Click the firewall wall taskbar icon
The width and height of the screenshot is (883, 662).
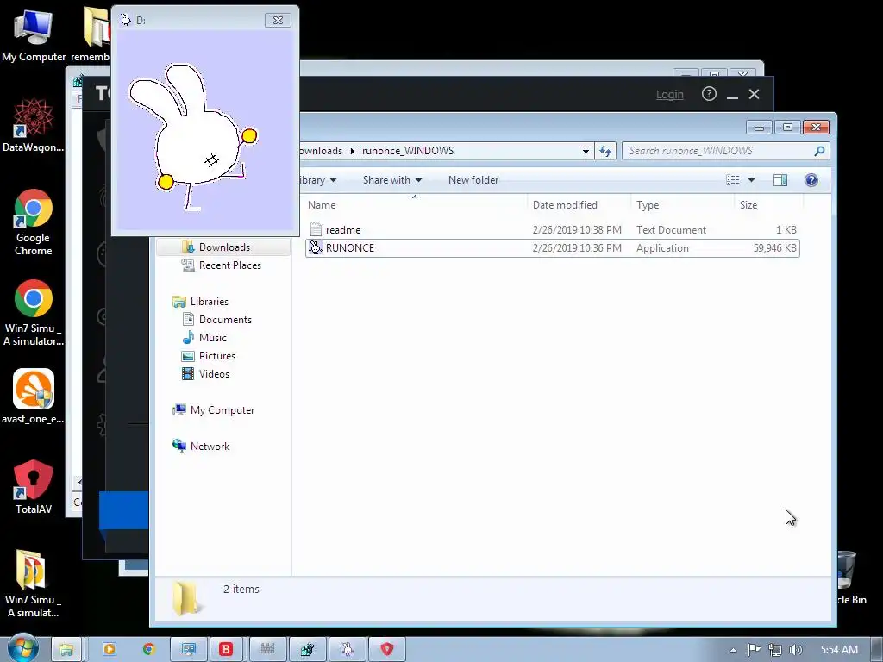[x=267, y=650]
